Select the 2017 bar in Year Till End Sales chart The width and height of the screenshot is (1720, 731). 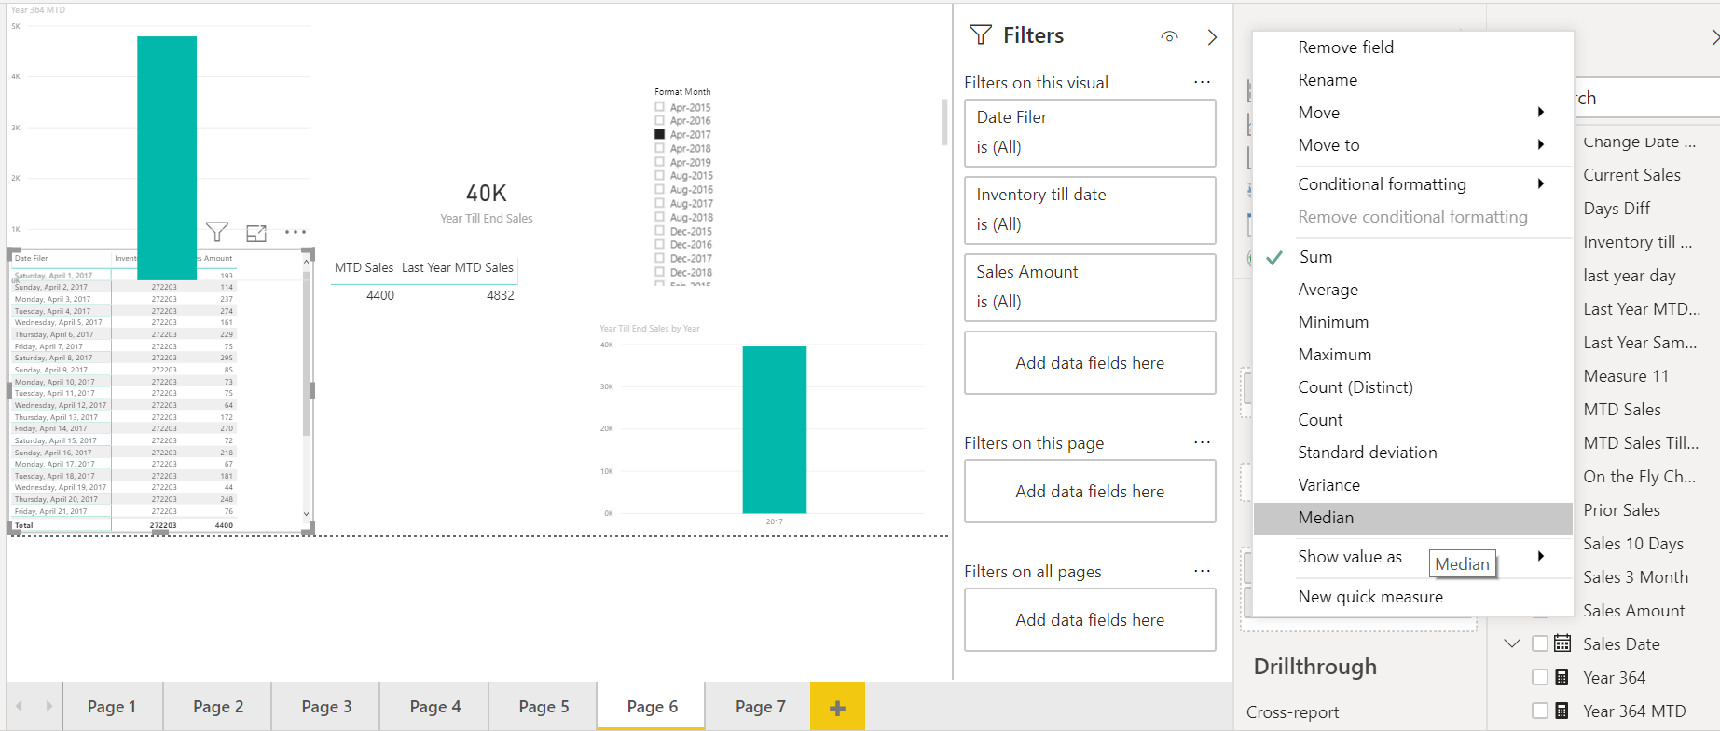[x=774, y=429]
